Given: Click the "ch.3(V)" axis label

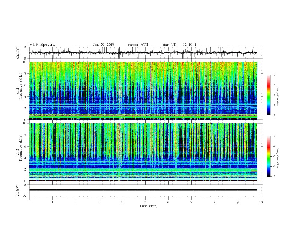Looking at the screenshot, I should 18,190.
